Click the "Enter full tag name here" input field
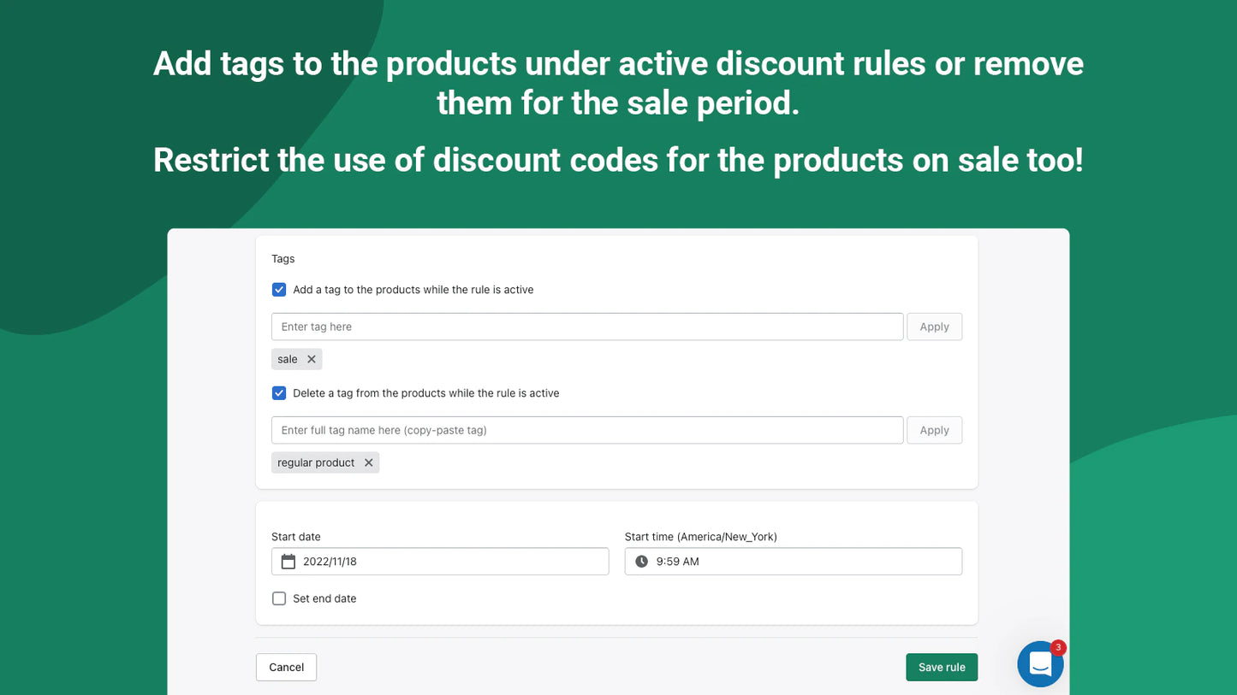The image size is (1237, 695). click(514, 430)
